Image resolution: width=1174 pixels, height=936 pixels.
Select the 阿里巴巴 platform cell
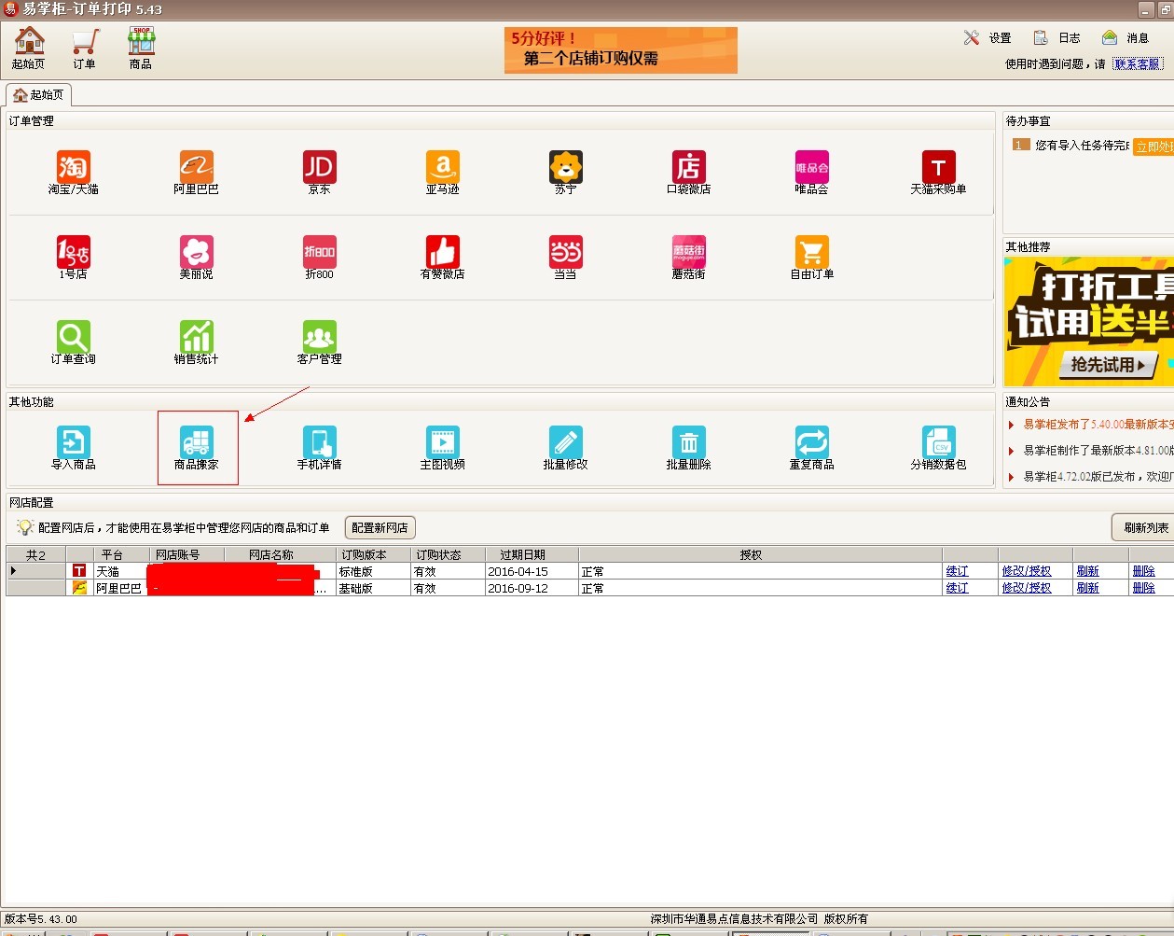pos(120,588)
